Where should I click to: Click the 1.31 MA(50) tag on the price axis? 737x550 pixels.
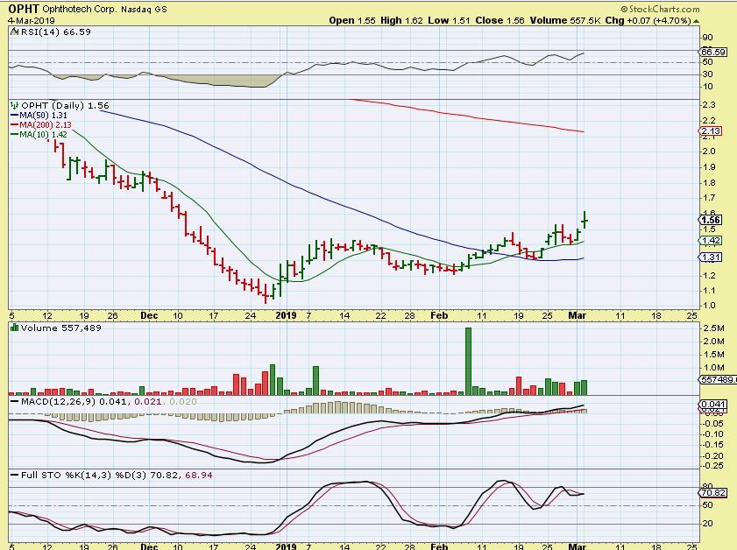click(x=710, y=257)
